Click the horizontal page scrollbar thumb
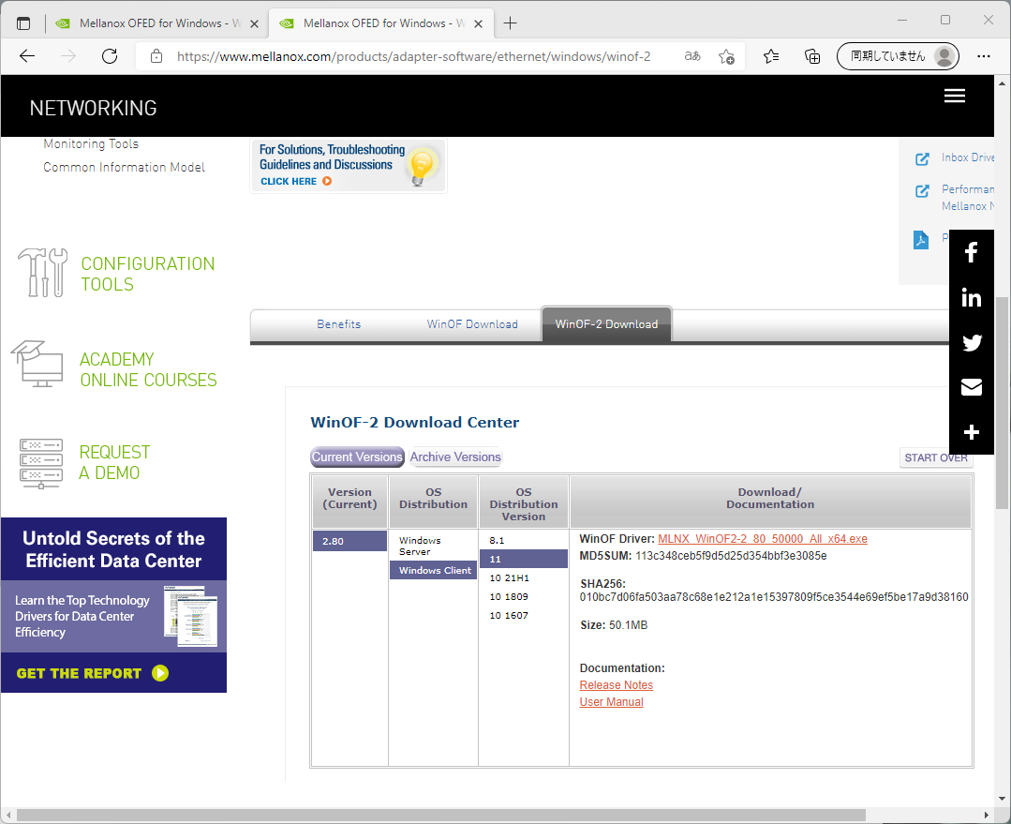This screenshot has width=1011, height=824. click(x=441, y=815)
